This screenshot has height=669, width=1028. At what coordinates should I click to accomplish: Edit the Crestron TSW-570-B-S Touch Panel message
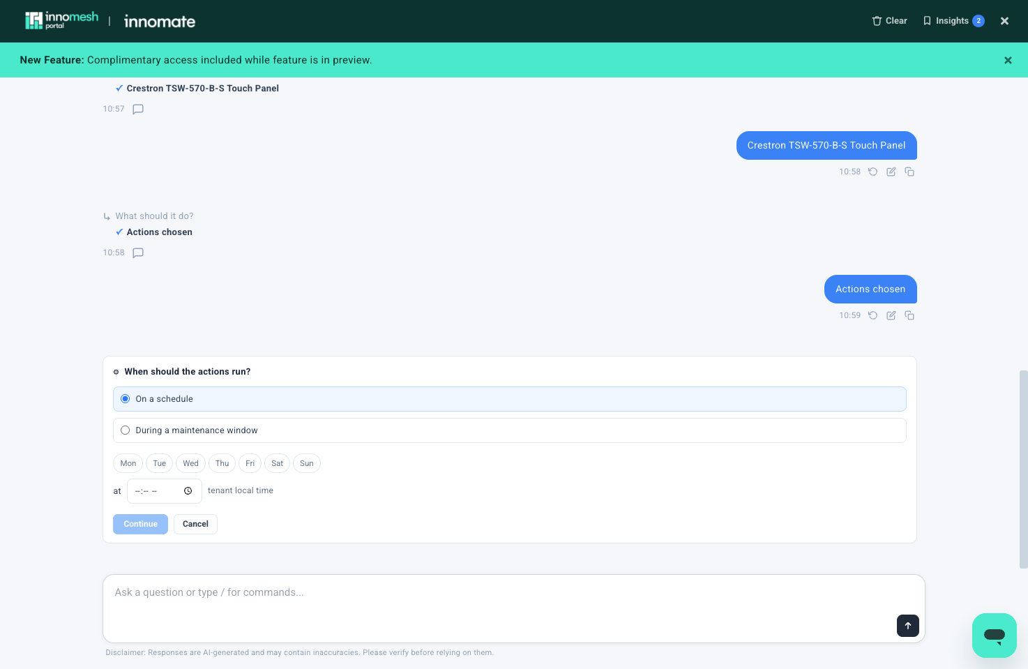pyautogui.click(x=891, y=172)
